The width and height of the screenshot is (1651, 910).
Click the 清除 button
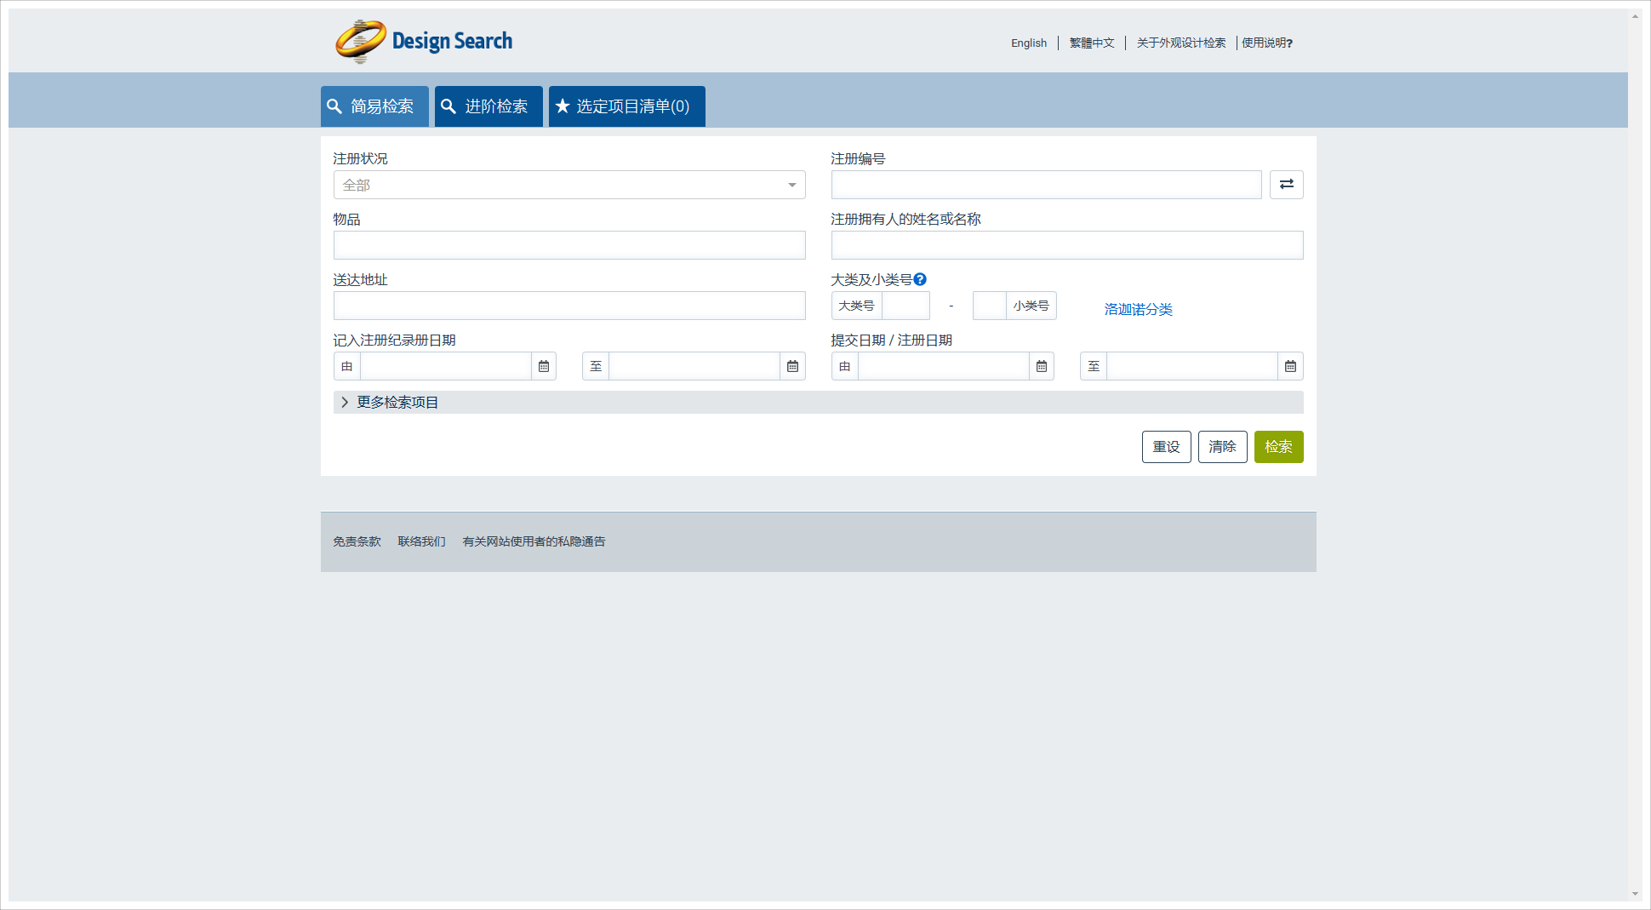coord(1222,447)
